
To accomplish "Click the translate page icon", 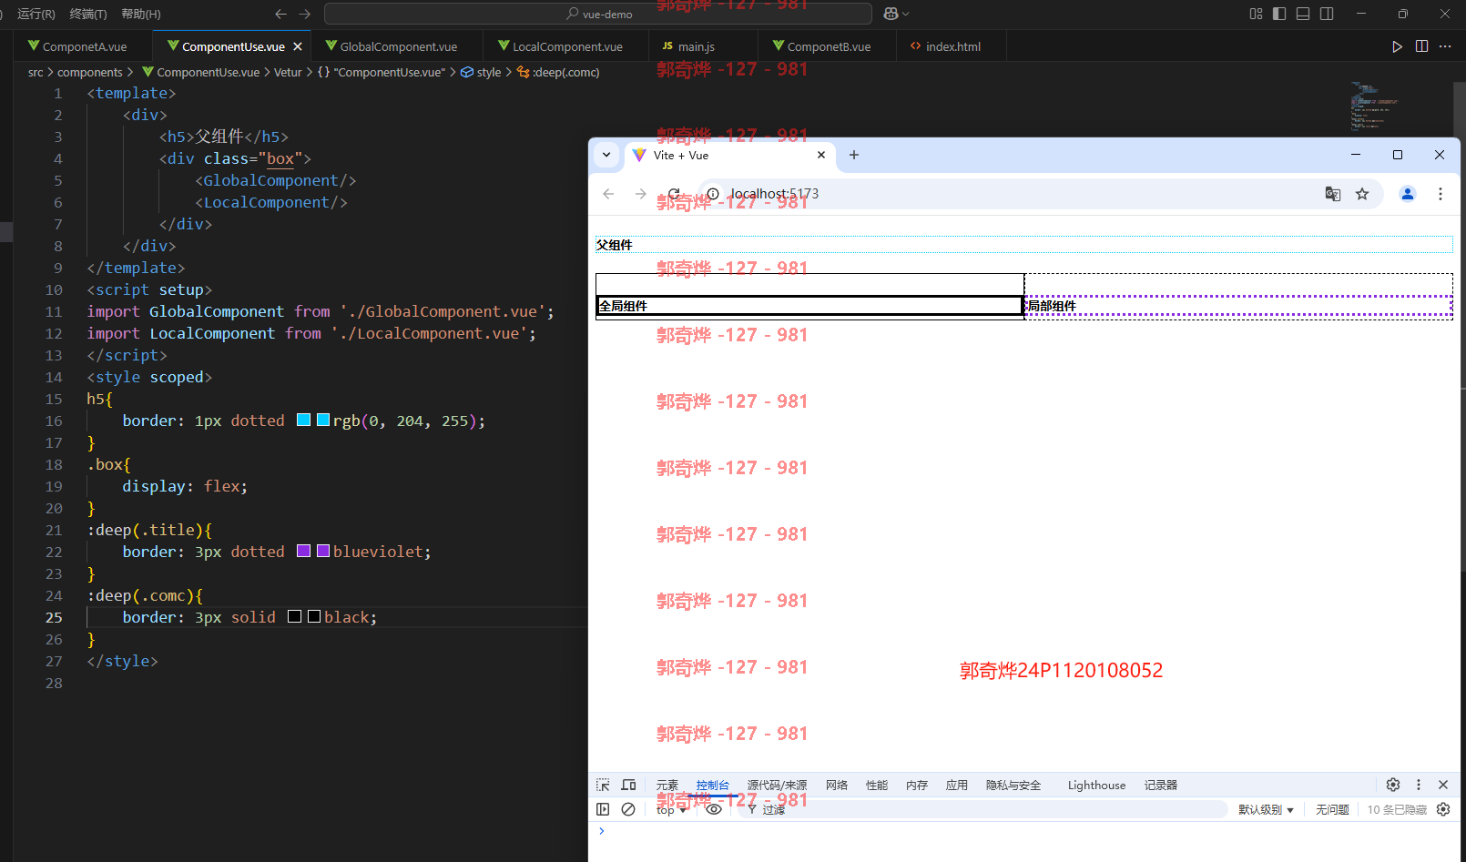I will pyautogui.click(x=1332, y=194).
